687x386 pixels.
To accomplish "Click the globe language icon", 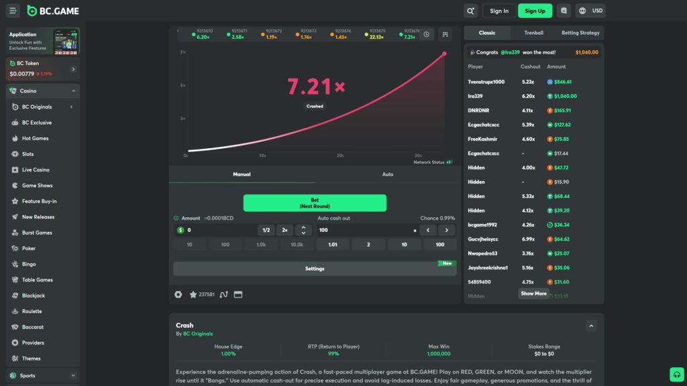I will tap(582, 11).
